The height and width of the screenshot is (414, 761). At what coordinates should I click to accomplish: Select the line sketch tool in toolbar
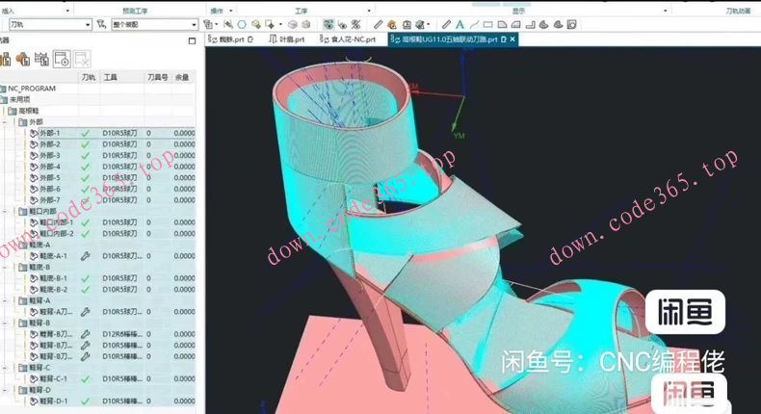pos(474,24)
